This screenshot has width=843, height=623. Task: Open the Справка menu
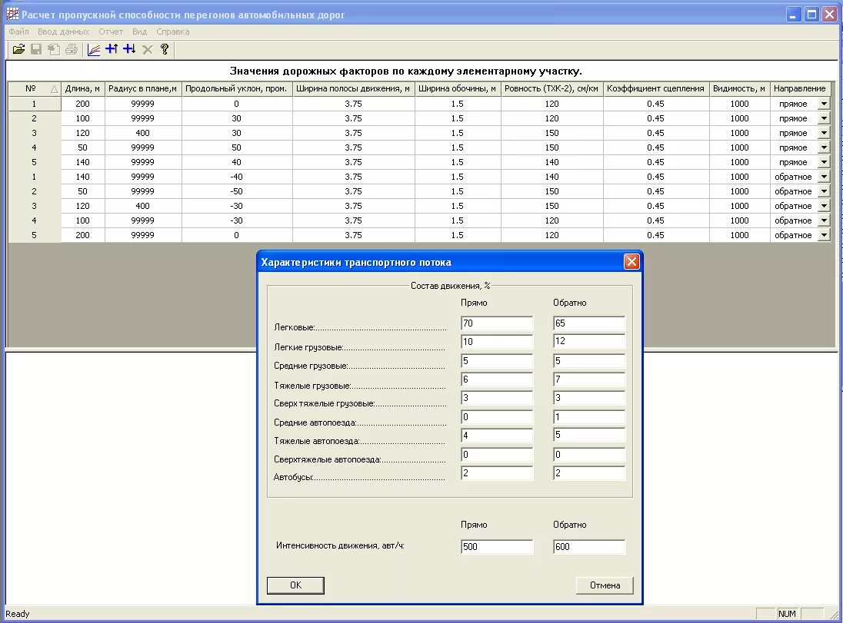pos(172,31)
